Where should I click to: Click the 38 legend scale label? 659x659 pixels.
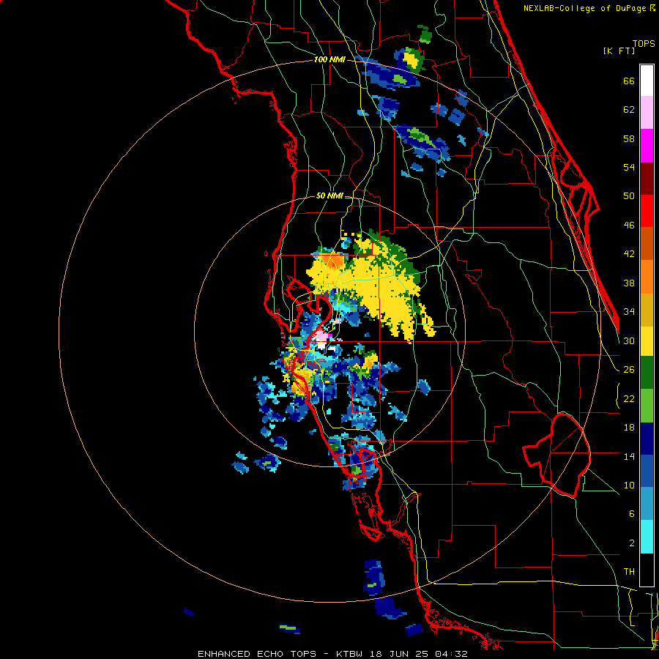(629, 283)
